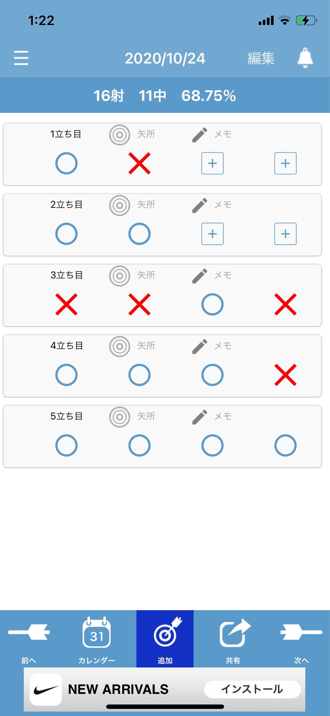Toggle fourth shot miss mark in 4立ち目
This screenshot has width=330, height=716.
pos(285,375)
